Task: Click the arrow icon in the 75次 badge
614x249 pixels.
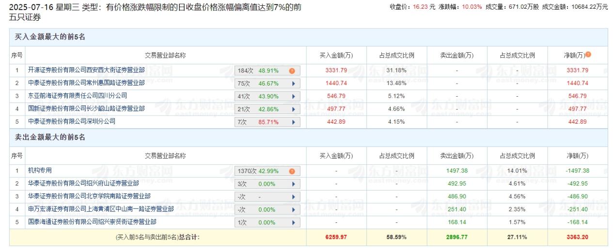Action: click(293, 84)
